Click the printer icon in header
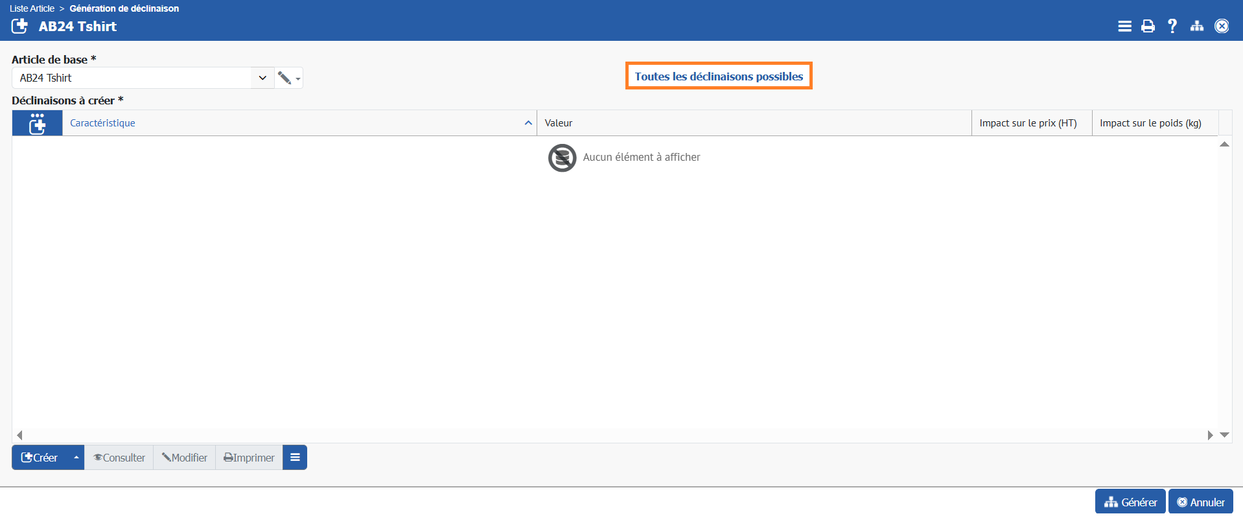Image resolution: width=1243 pixels, height=516 pixels. (x=1148, y=26)
